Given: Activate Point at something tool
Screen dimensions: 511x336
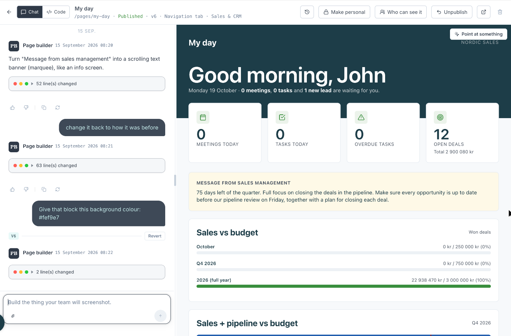Looking at the screenshot, I should (478, 34).
